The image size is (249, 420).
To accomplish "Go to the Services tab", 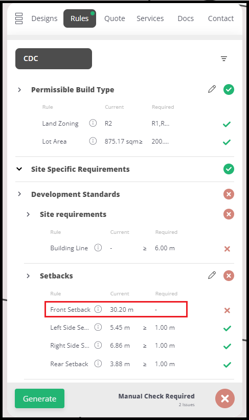I will pyautogui.click(x=150, y=18).
